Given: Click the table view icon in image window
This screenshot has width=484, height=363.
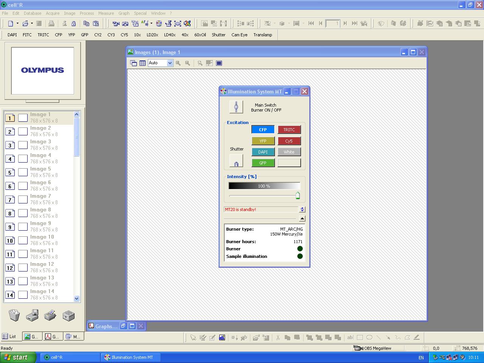Looking at the screenshot, I should (x=143, y=63).
